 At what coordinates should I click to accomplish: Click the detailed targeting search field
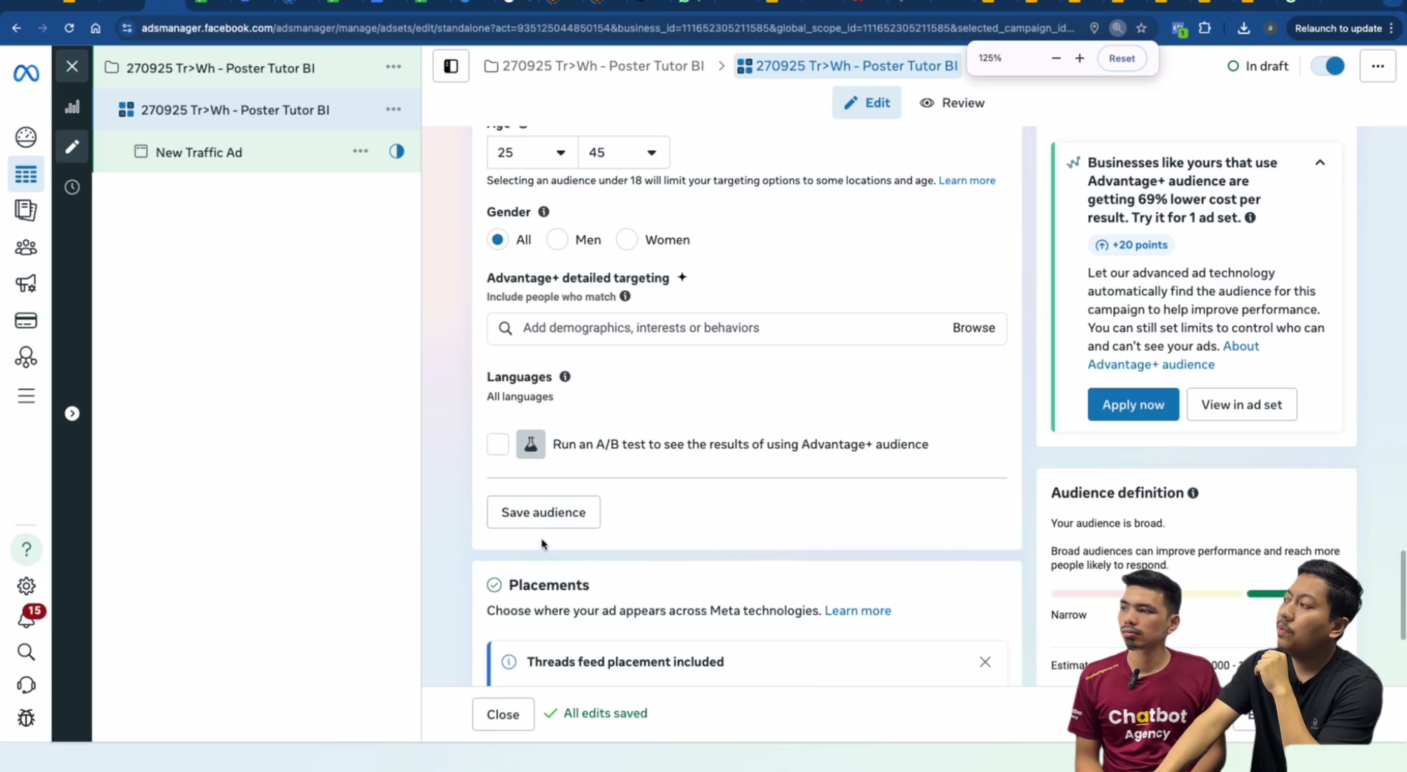746,328
